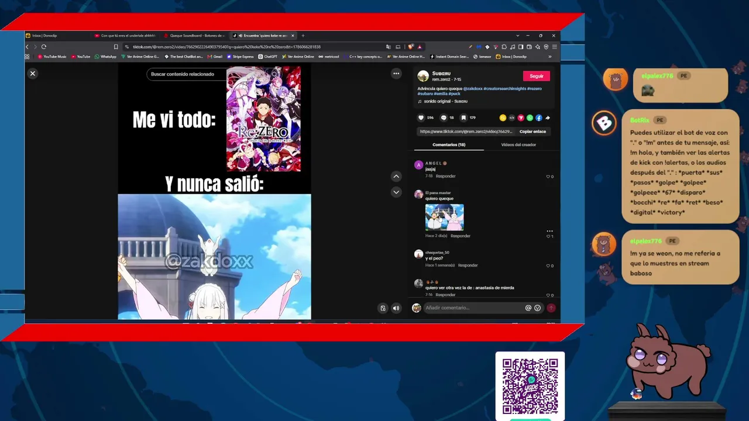Follow the Subaru account with Seguir
This screenshot has height=421, width=749.
click(x=537, y=76)
